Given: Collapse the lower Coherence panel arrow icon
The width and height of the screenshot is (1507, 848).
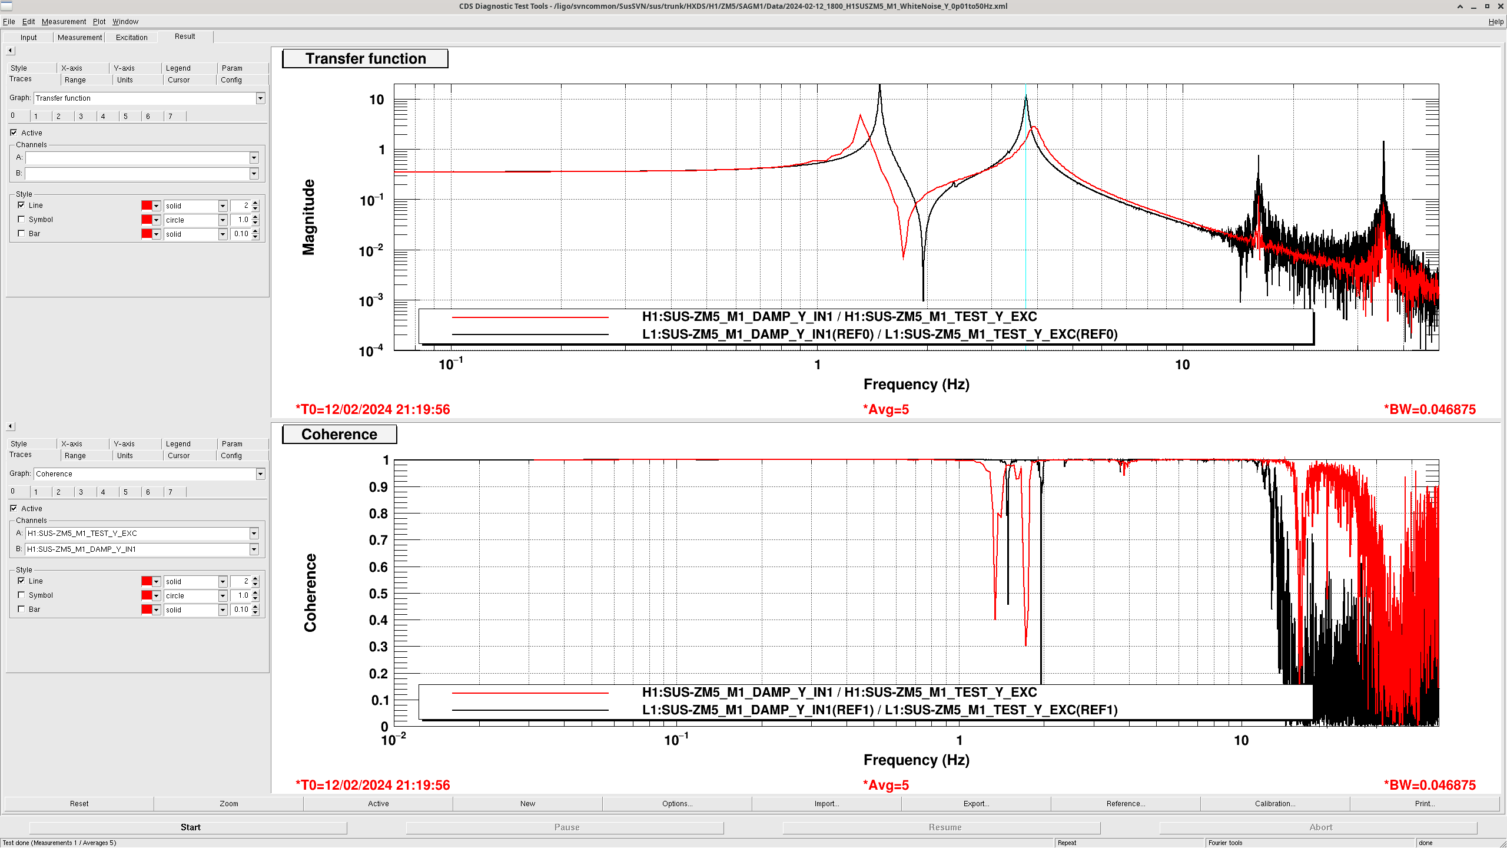Looking at the screenshot, I should click(x=10, y=426).
